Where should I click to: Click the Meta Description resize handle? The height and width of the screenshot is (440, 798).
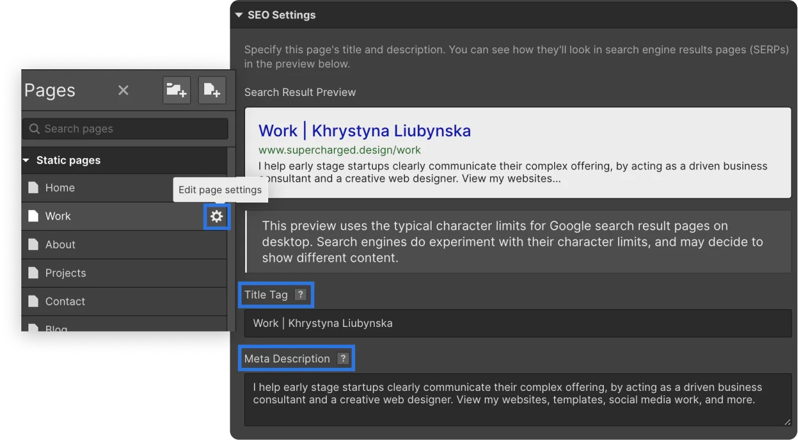coord(787,422)
